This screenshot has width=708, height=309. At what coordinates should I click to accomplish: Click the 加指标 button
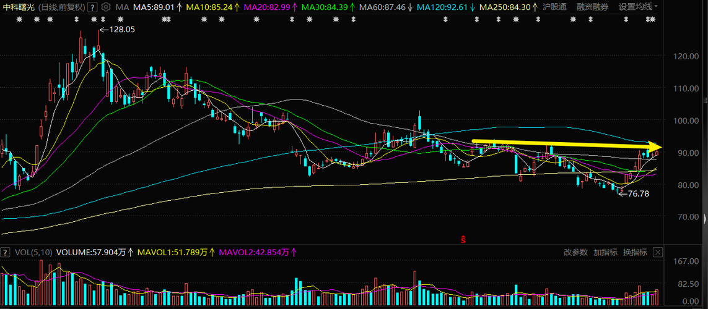pos(606,252)
